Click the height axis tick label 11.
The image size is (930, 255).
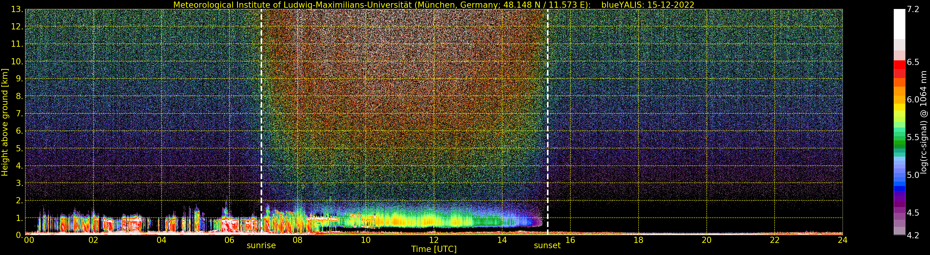17,44
